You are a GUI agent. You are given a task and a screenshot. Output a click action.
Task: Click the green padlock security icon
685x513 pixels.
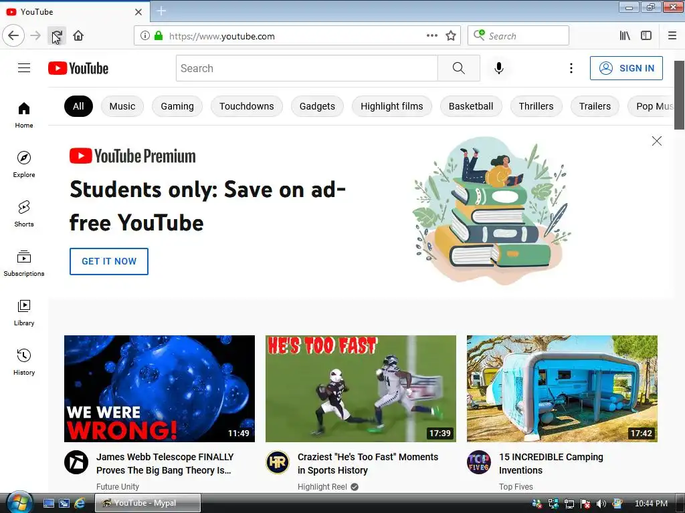click(159, 36)
